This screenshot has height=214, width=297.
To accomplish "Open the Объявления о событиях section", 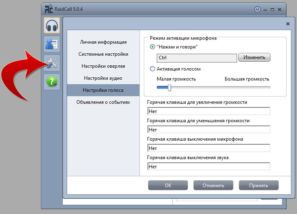I will (x=103, y=102).
